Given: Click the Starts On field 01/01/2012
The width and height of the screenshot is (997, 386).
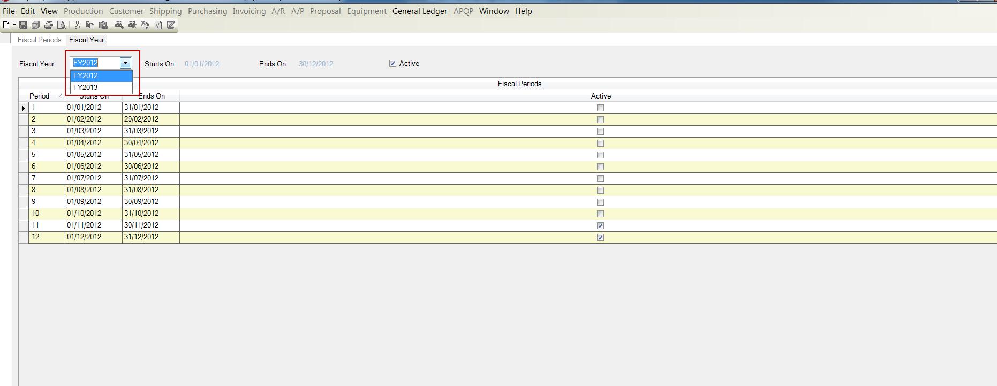Looking at the screenshot, I should pyautogui.click(x=202, y=64).
